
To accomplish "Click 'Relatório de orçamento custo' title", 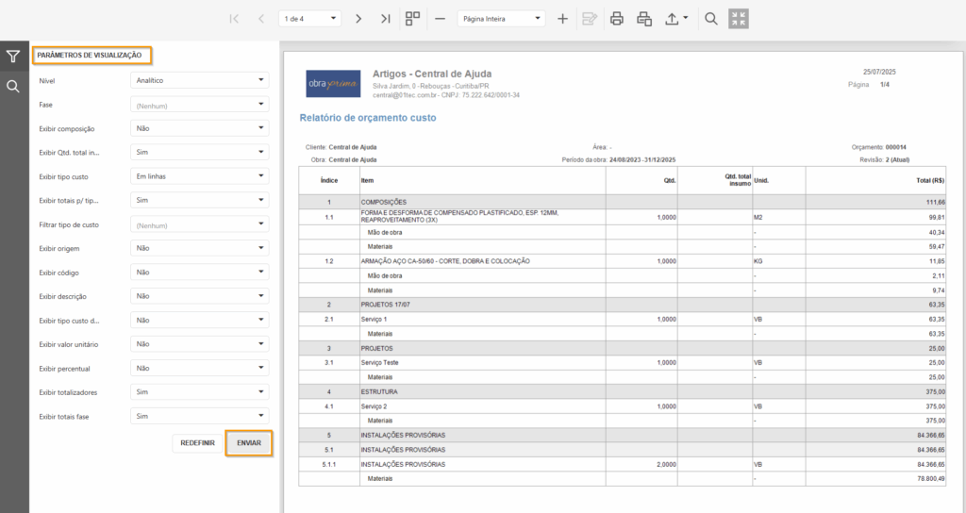I will coord(368,118).
